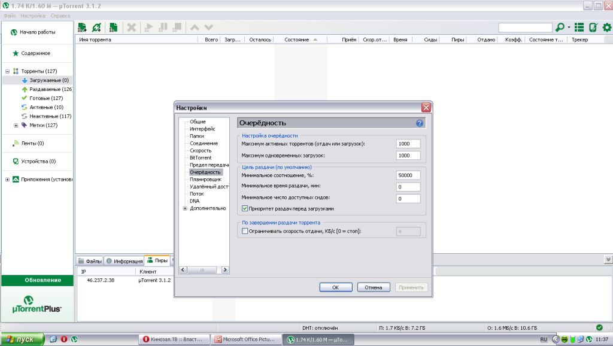
Task: Open preferences via green gear icon
Action: (x=606, y=28)
